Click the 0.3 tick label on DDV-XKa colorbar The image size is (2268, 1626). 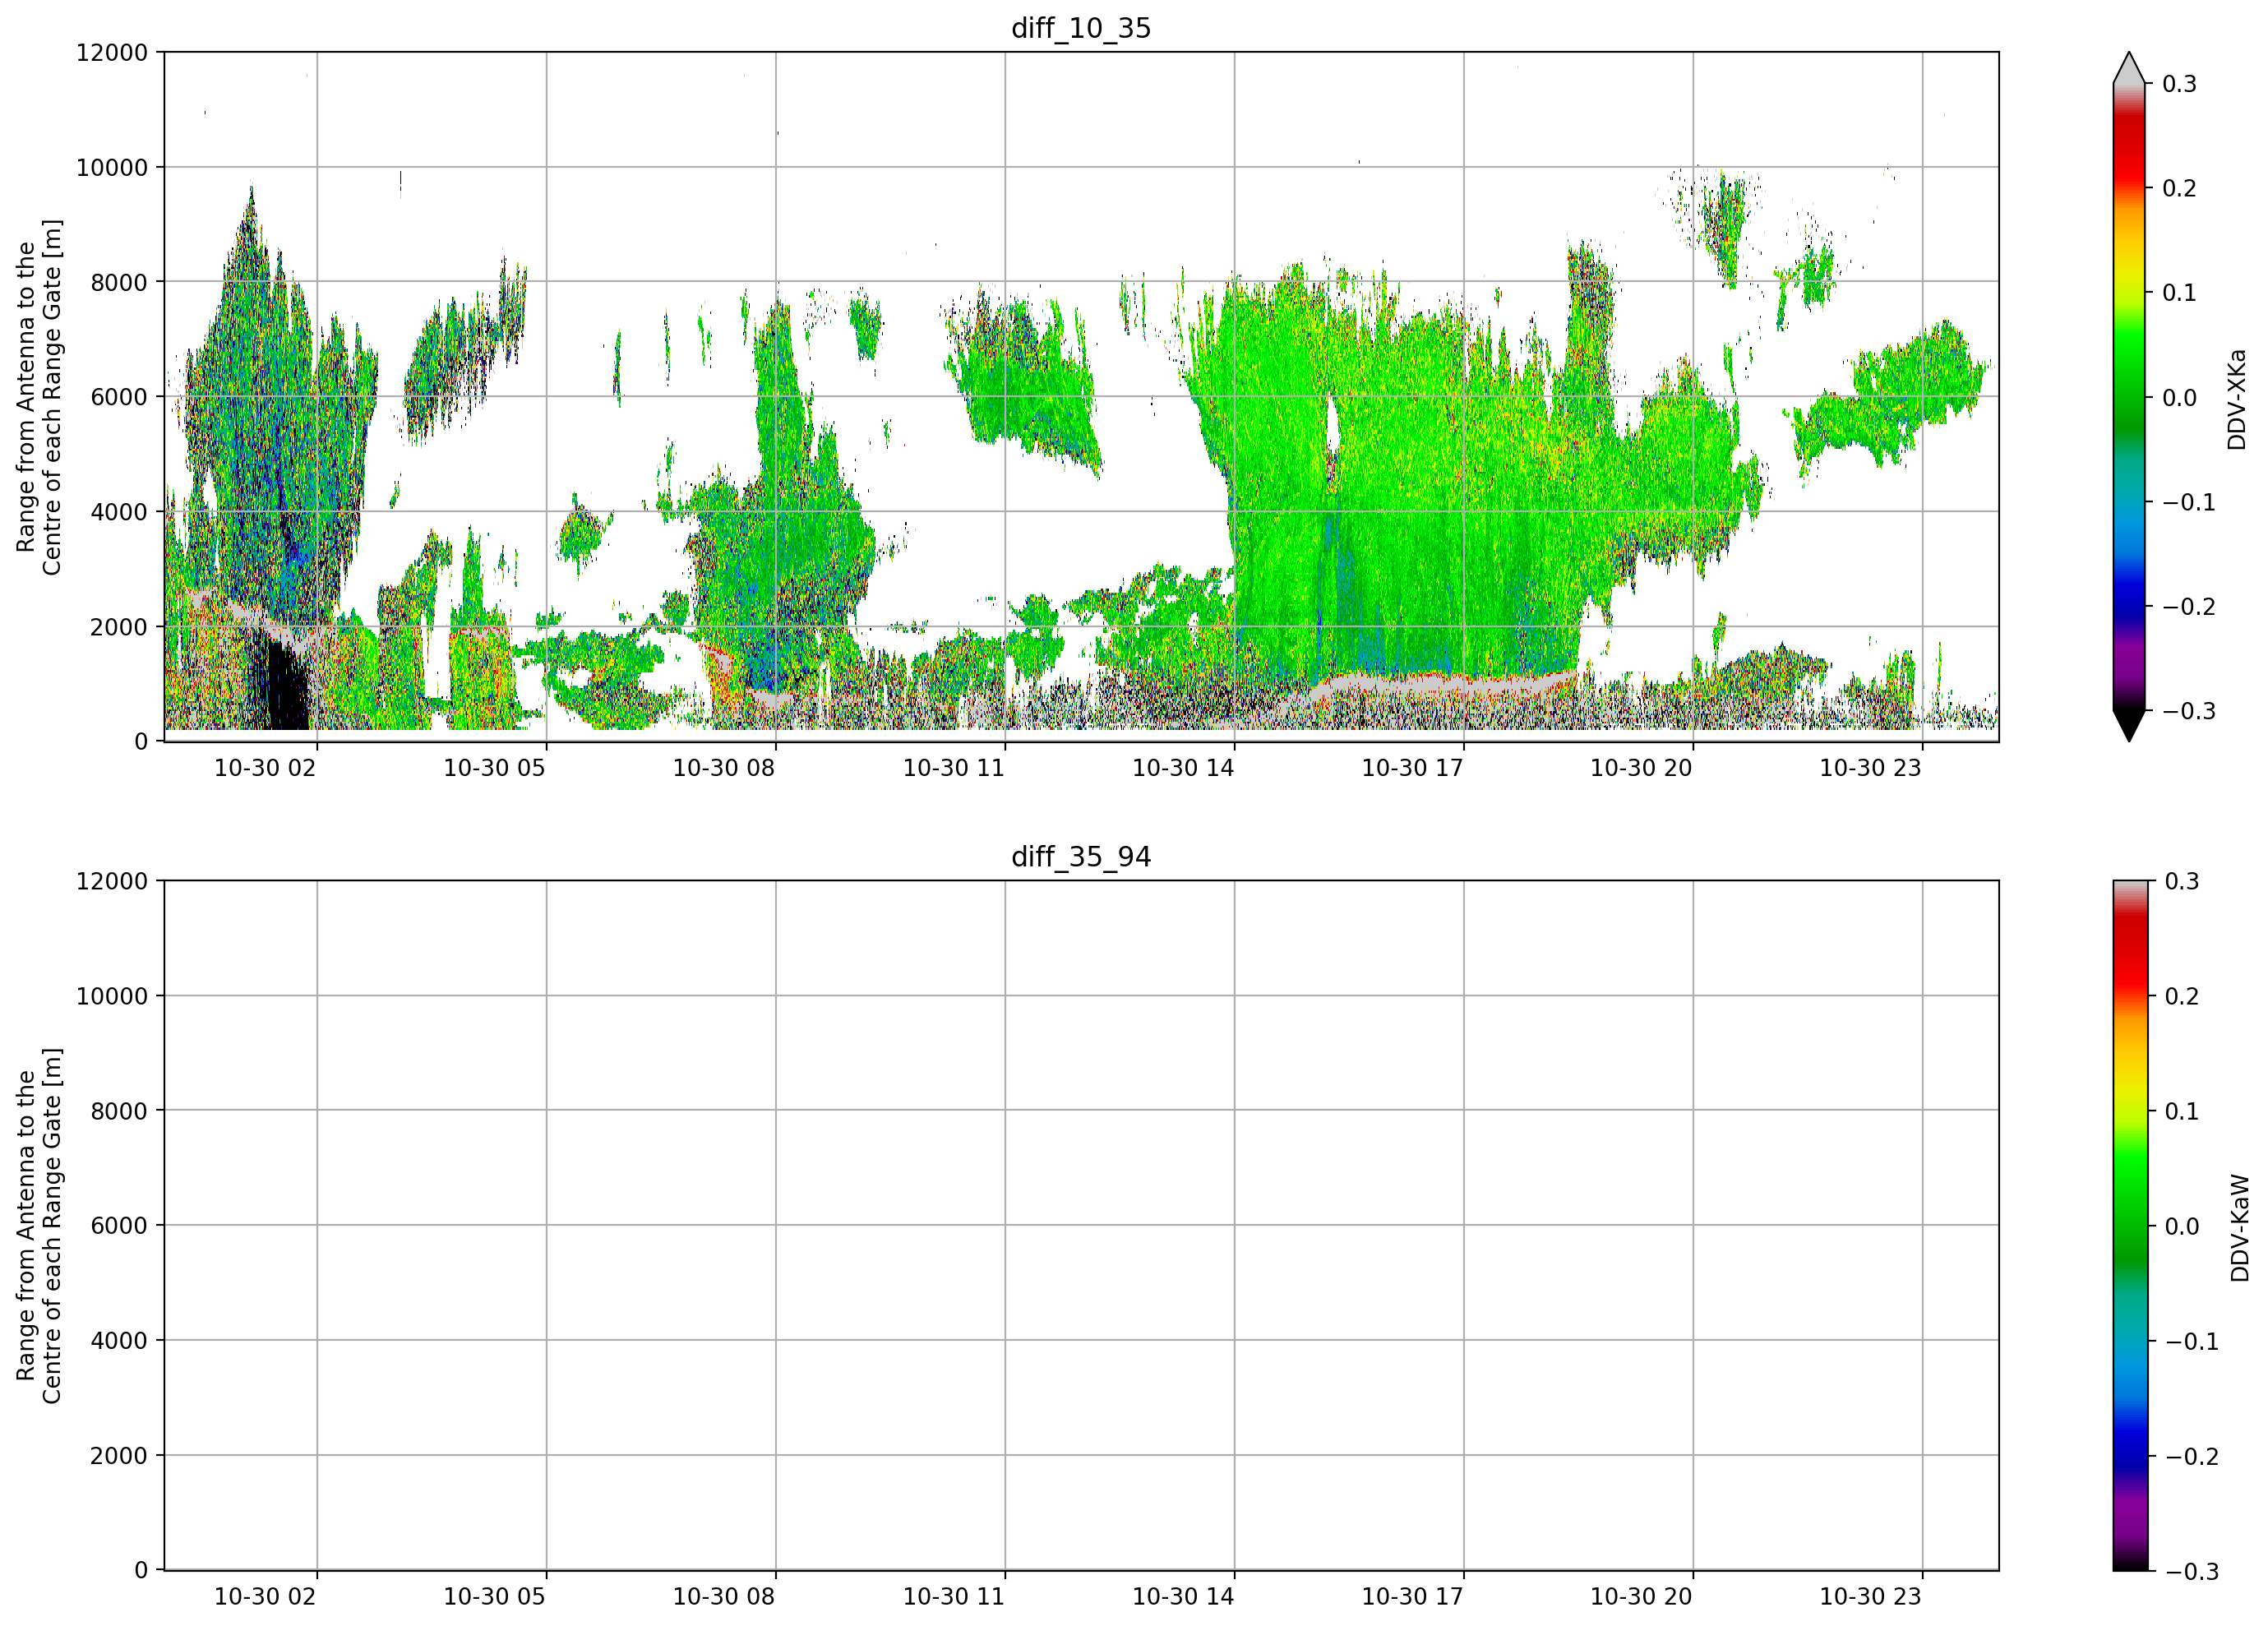(2180, 84)
